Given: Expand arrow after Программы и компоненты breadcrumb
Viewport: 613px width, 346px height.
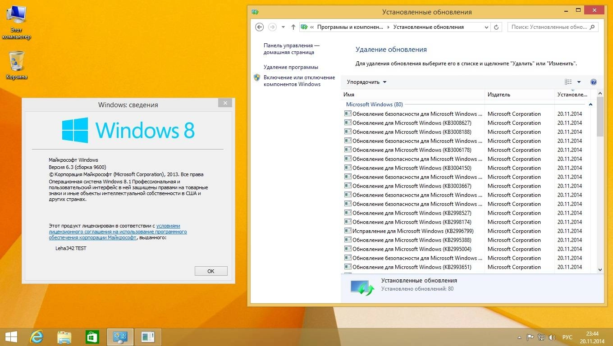Looking at the screenshot, I should (388, 27).
